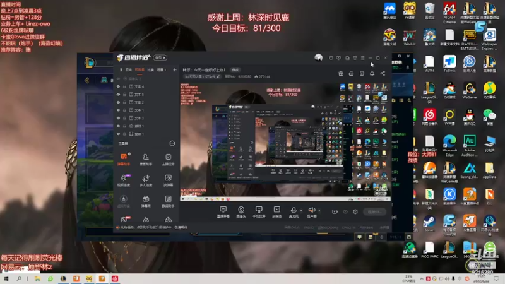Click the mode dropdown pill beside logo

point(160,57)
